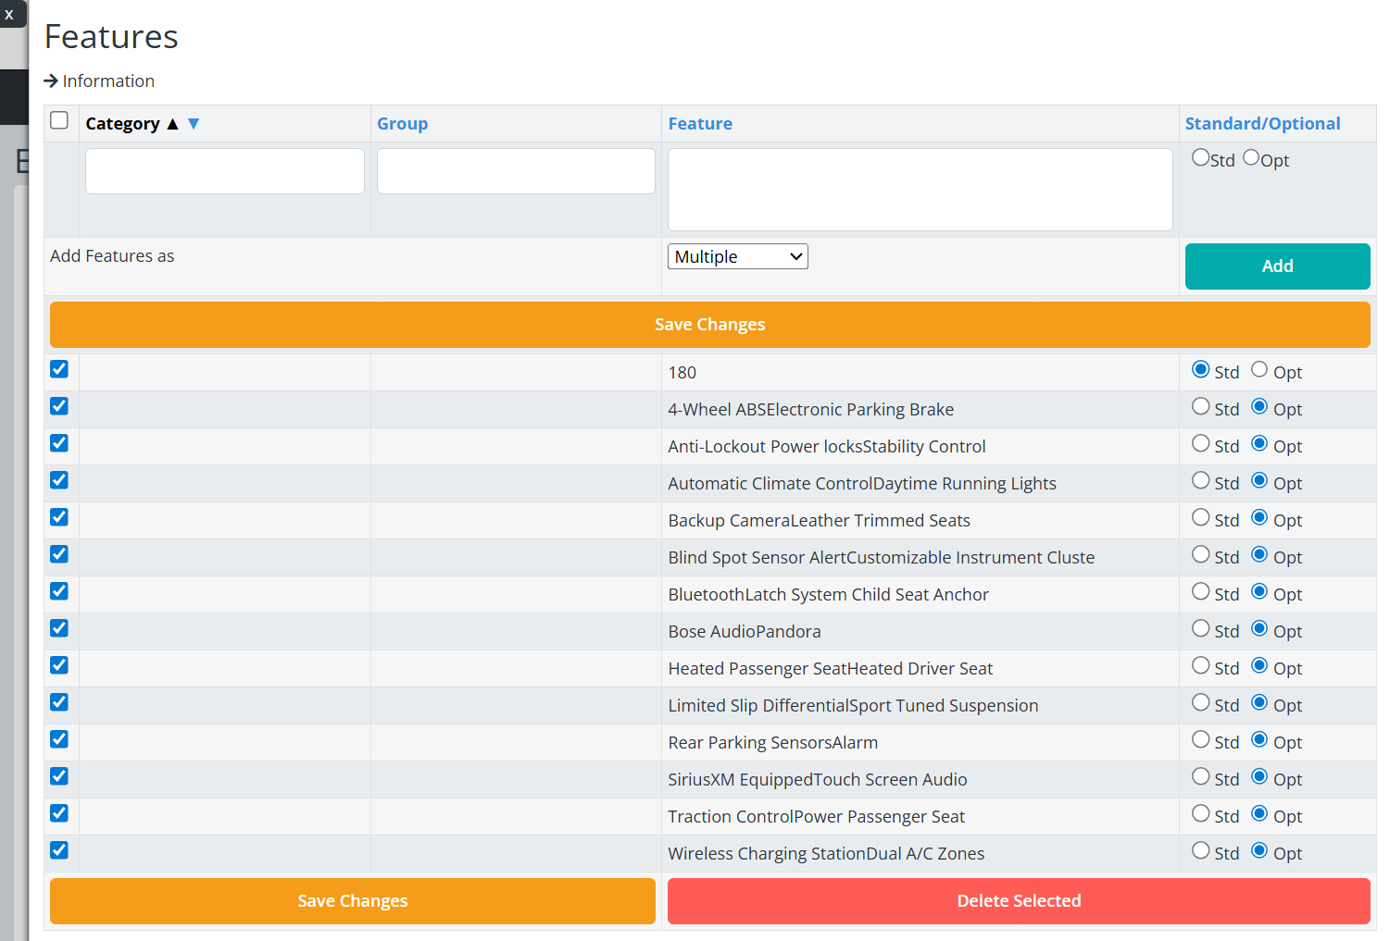Viewport: 1390px width, 941px height.
Task: Expand the Information section arrow
Action: coord(52,81)
